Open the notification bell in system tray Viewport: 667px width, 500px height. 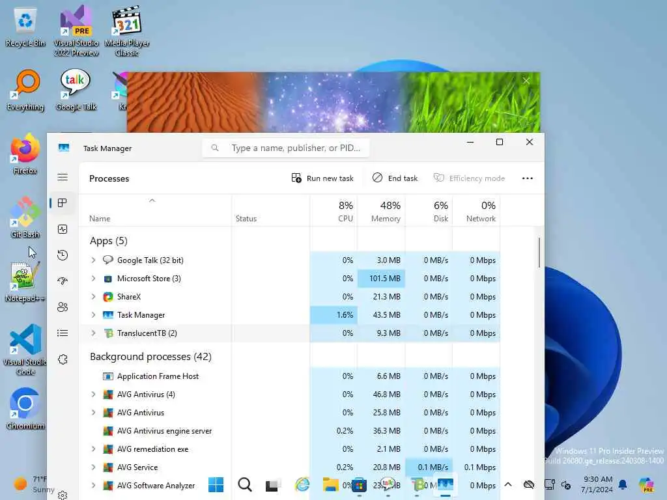click(623, 484)
